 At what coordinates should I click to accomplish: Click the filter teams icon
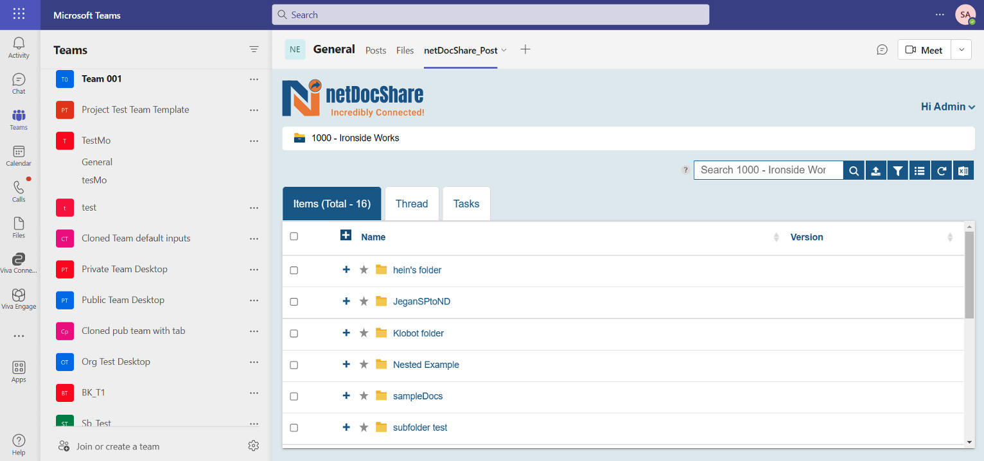coord(254,49)
